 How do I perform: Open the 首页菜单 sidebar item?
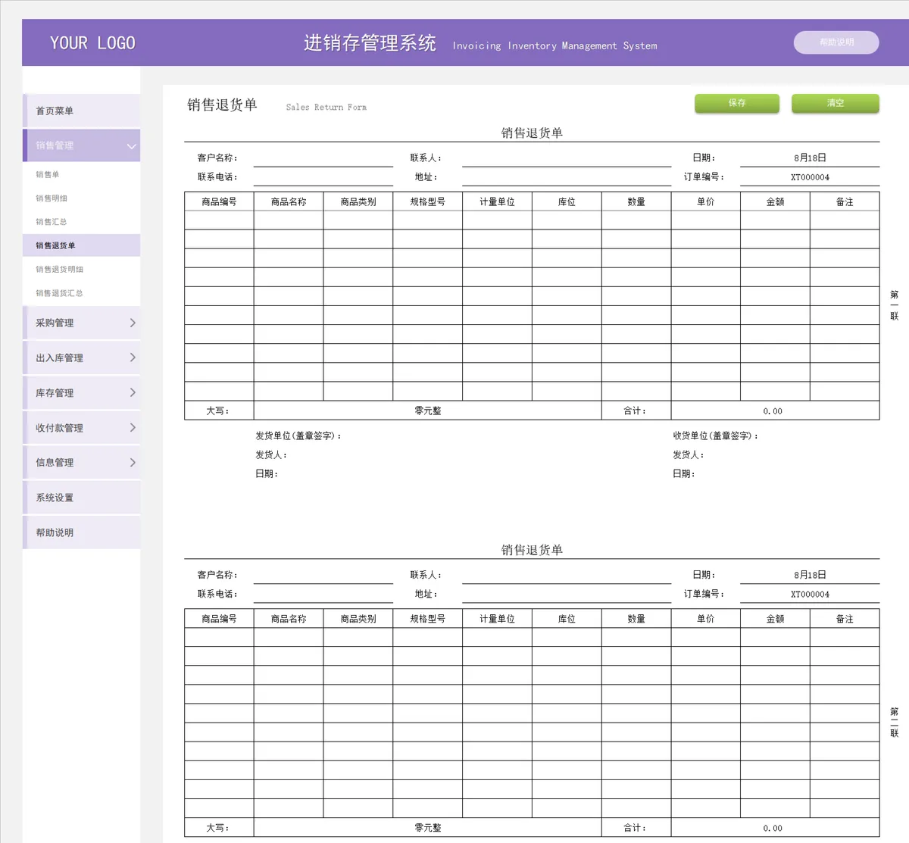tap(82, 111)
